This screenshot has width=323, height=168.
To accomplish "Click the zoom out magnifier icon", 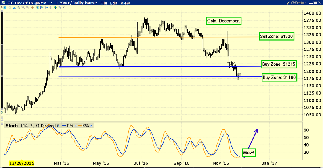I will [28, 7].
